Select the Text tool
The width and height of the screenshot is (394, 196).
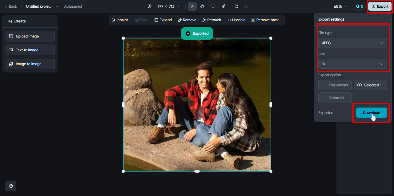pos(213,6)
